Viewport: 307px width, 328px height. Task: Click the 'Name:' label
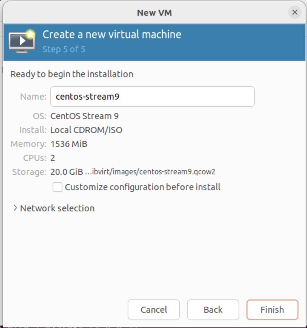(33, 97)
